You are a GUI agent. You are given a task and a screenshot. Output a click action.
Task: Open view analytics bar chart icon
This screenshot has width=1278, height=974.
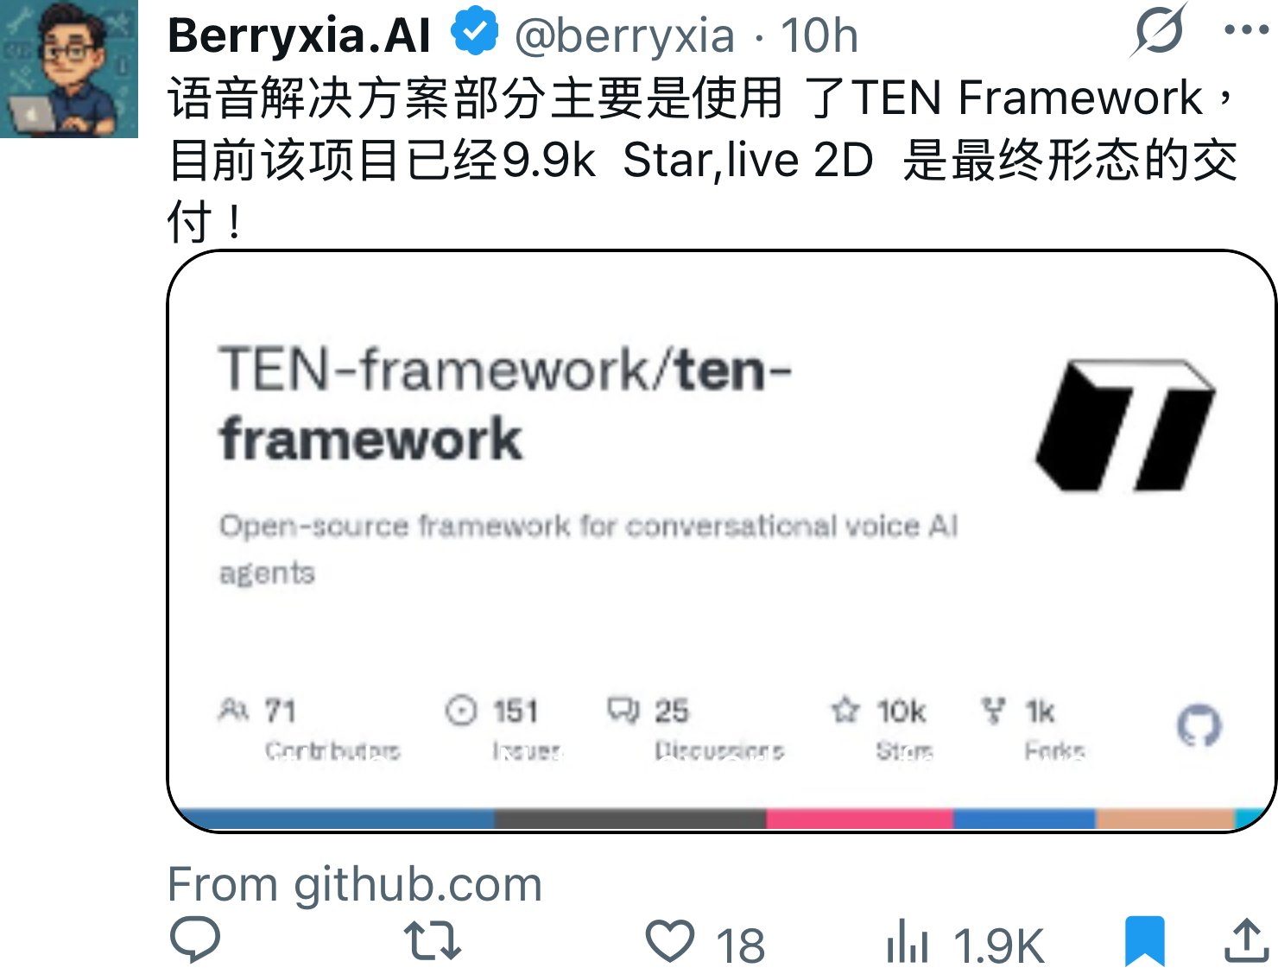click(x=907, y=941)
